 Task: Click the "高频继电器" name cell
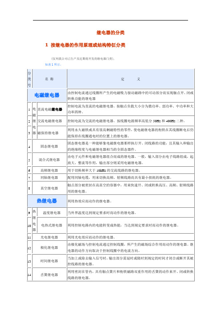(49, 170)
